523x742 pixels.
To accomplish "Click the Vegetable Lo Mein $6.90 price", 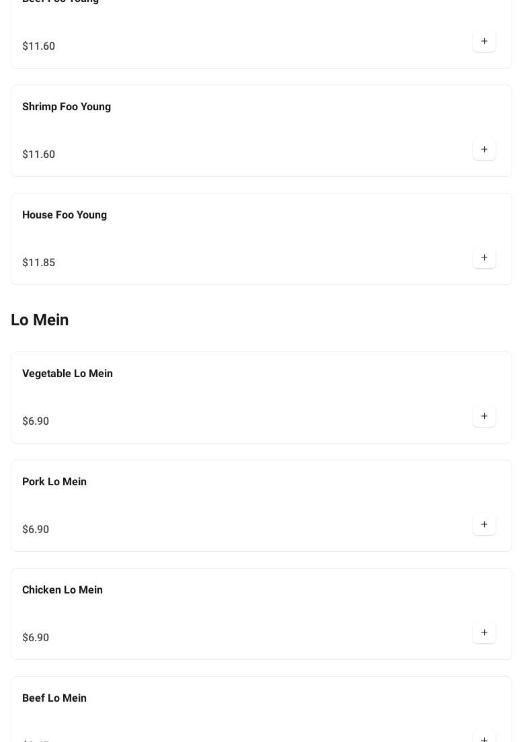I will [x=36, y=421].
